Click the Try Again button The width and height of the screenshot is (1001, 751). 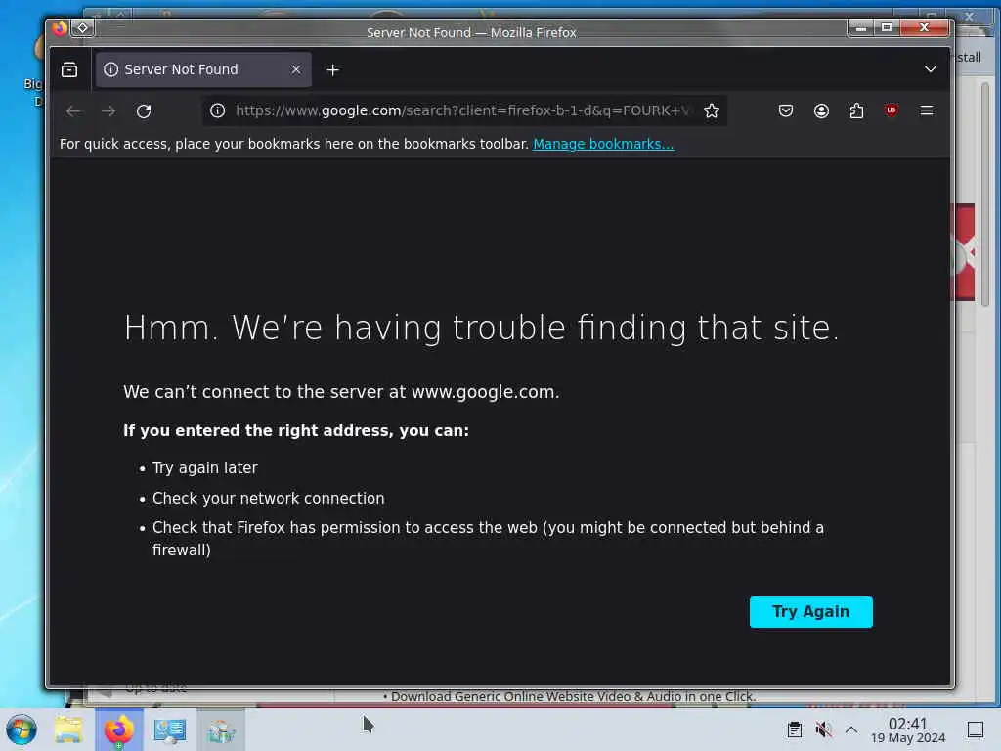810,612
